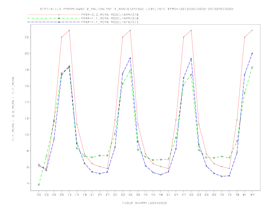
Task: Click x-axis forecast hour label 15
Action: [x=77, y=195]
